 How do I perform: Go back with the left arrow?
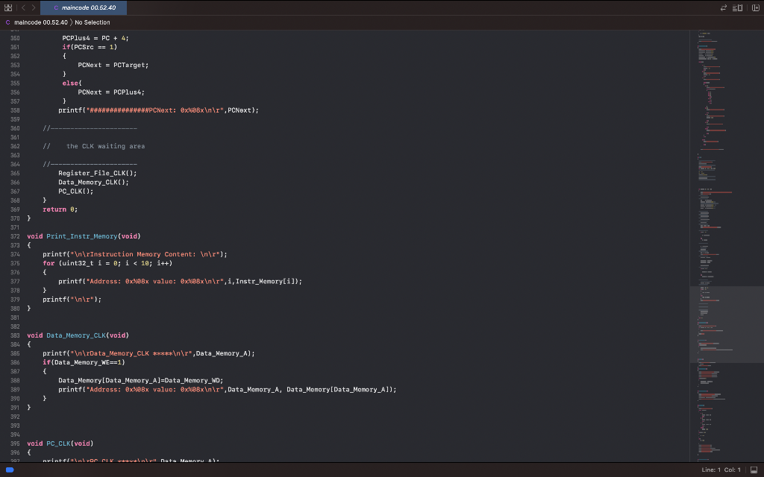point(23,7)
